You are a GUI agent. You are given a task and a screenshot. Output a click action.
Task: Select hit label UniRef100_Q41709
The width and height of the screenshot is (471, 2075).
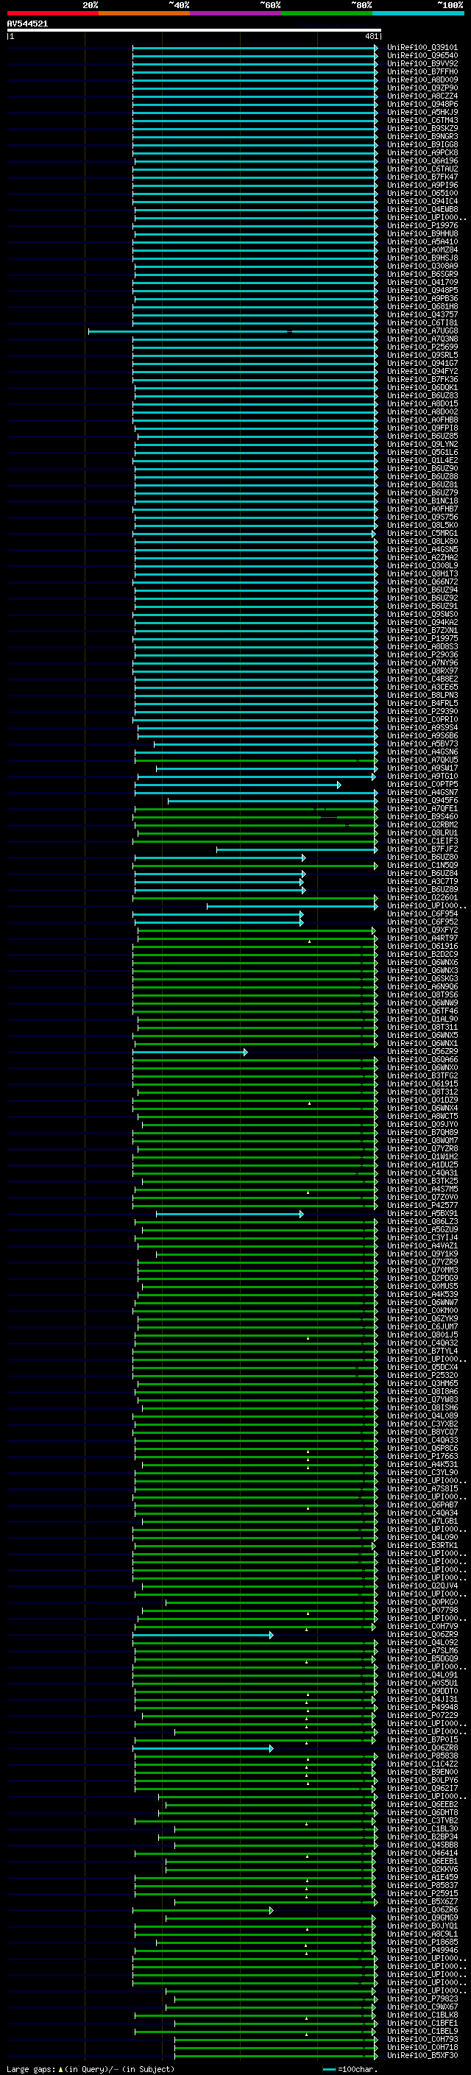[422, 283]
